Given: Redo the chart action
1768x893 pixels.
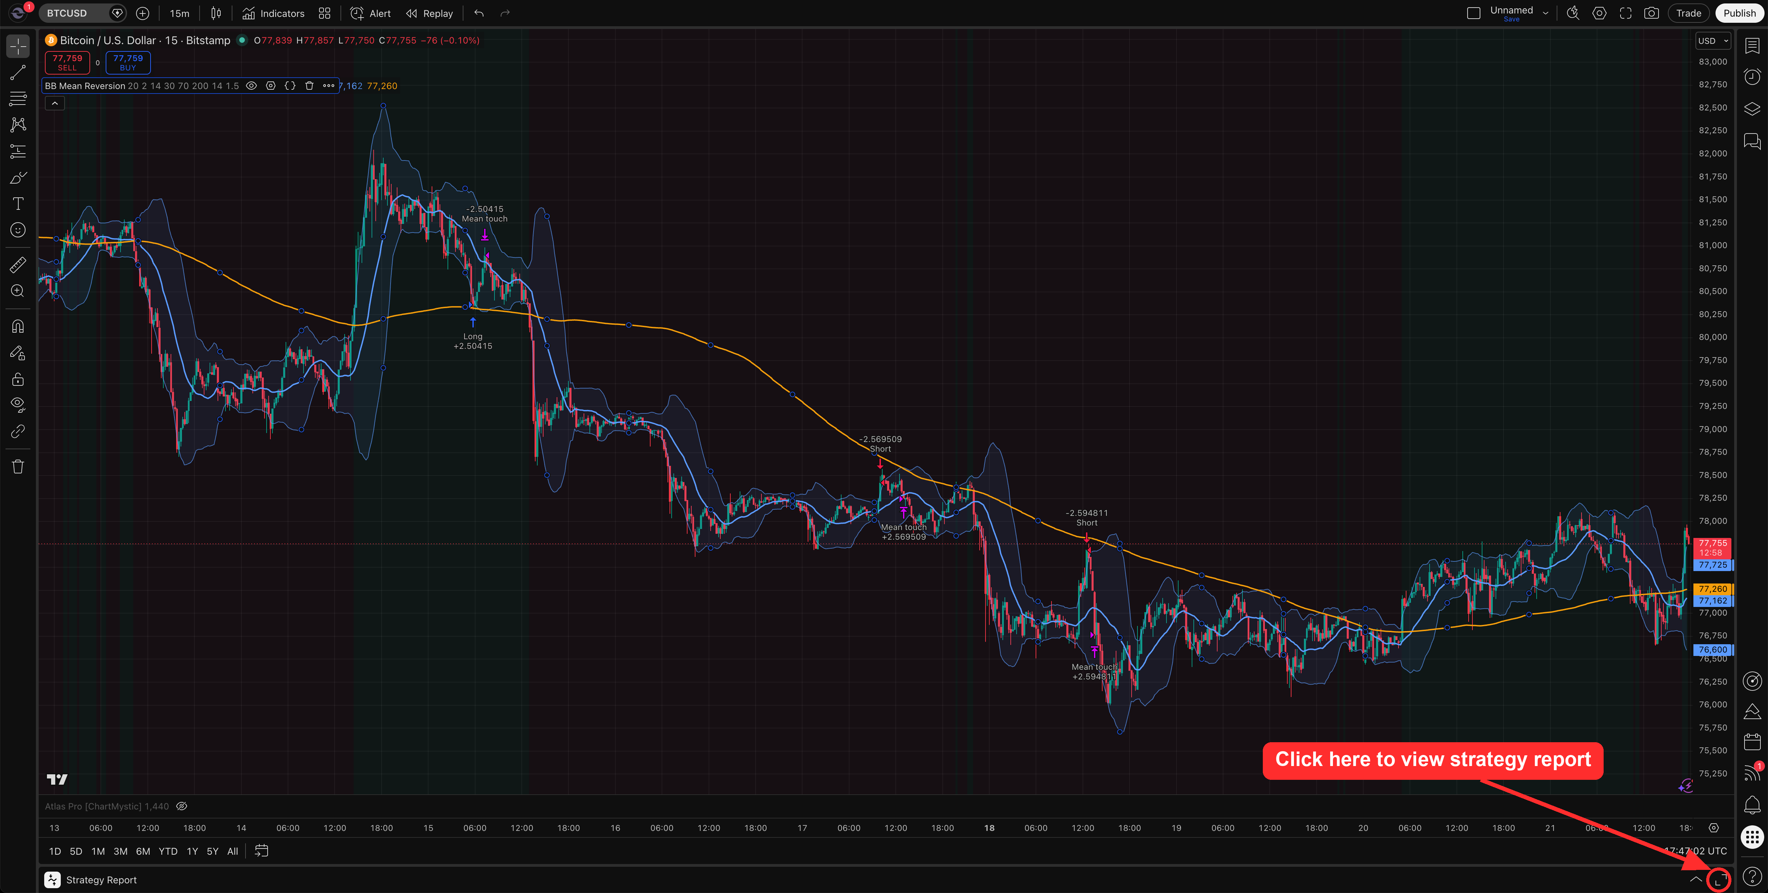Looking at the screenshot, I should click(505, 13).
